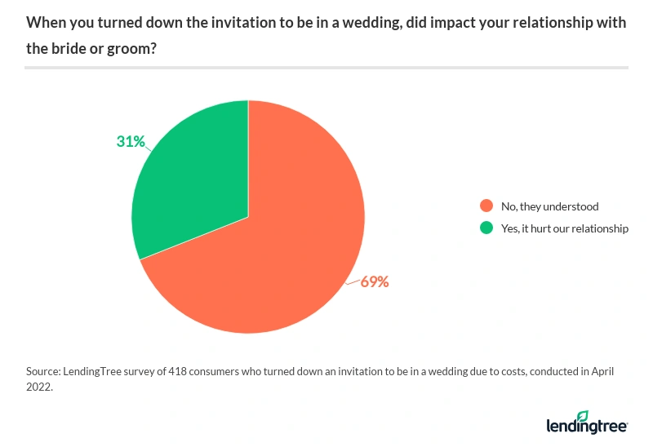Image resolution: width=653 pixels, height=447 pixels.
Task: Click the 31% data label
Action: (131, 142)
